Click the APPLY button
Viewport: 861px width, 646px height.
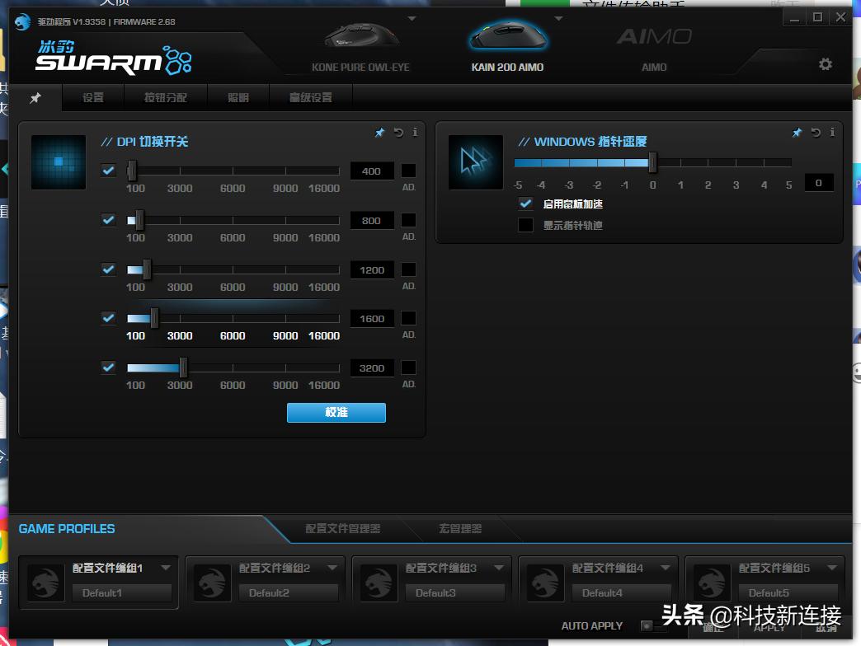tap(769, 629)
